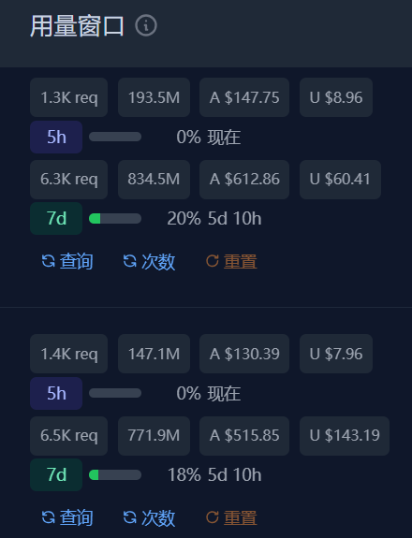Screen dimensions: 412x538
Task: Click the orange reset icon in the second card
Action: 213,517
